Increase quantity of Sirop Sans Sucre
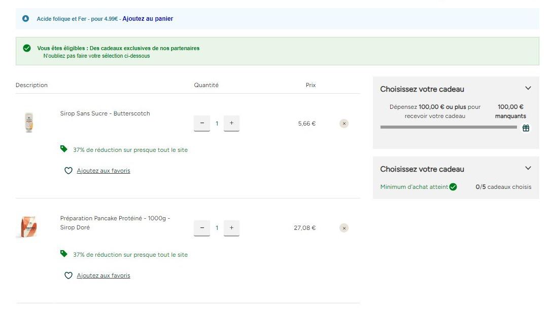 231,123
